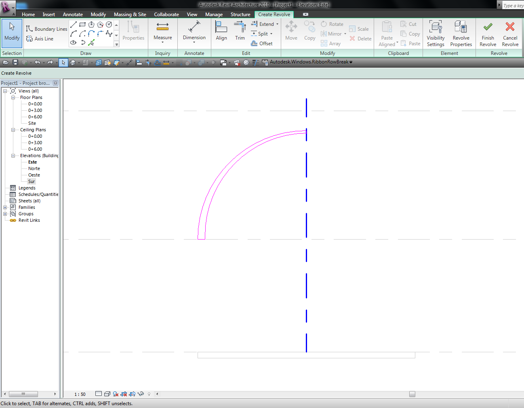Click the Axis Line button
This screenshot has width=524, height=408.
(x=40, y=39)
